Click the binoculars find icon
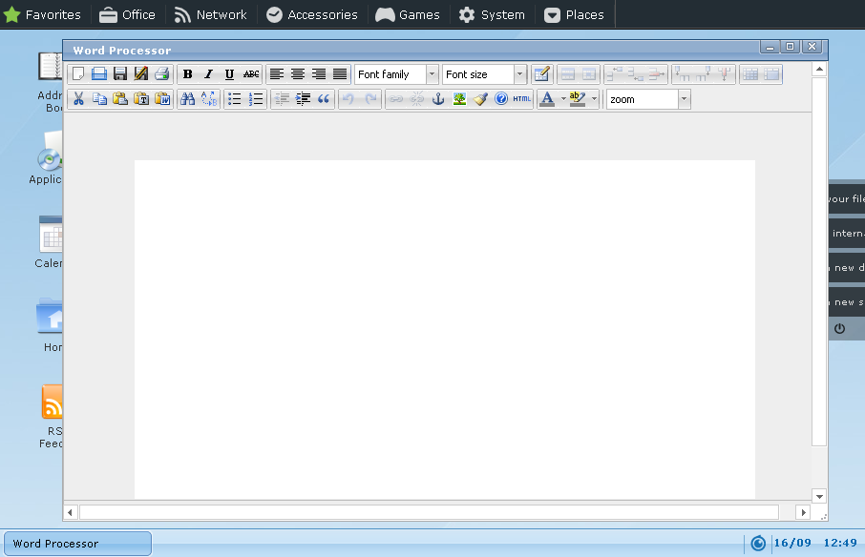 pyautogui.click(x=188, y=99)
